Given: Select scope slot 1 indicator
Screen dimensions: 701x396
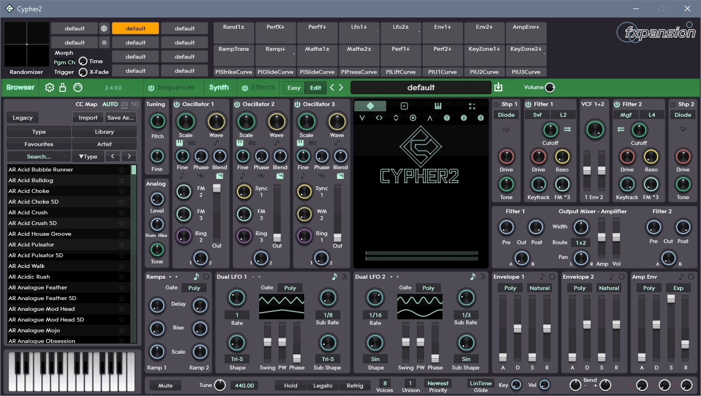Looking at the screenshot, I should (x=447, y=118).
